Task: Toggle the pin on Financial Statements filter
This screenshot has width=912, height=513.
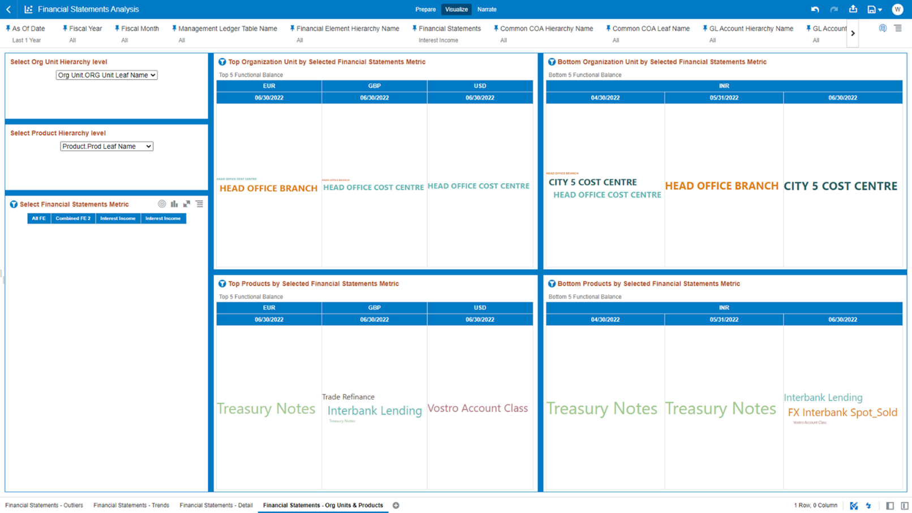Action: [x=415, y=28]
